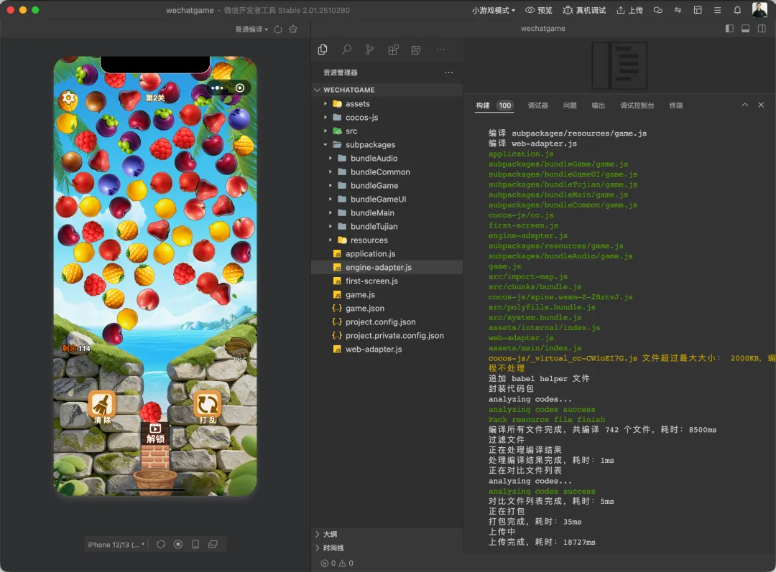Click the clear cache icon next to refresh

(x=293, y=29)
